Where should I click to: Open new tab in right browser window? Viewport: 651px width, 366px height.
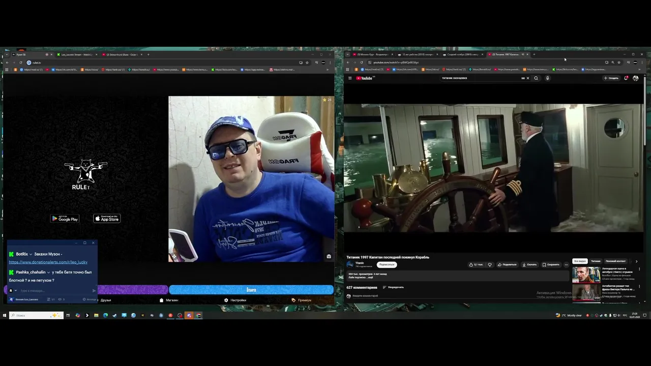pos(534,54)
